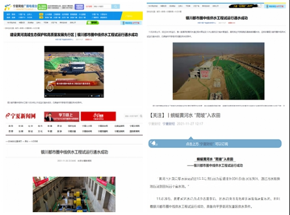Click the fullscreen icon on the video player

click(x=102, y=96)
